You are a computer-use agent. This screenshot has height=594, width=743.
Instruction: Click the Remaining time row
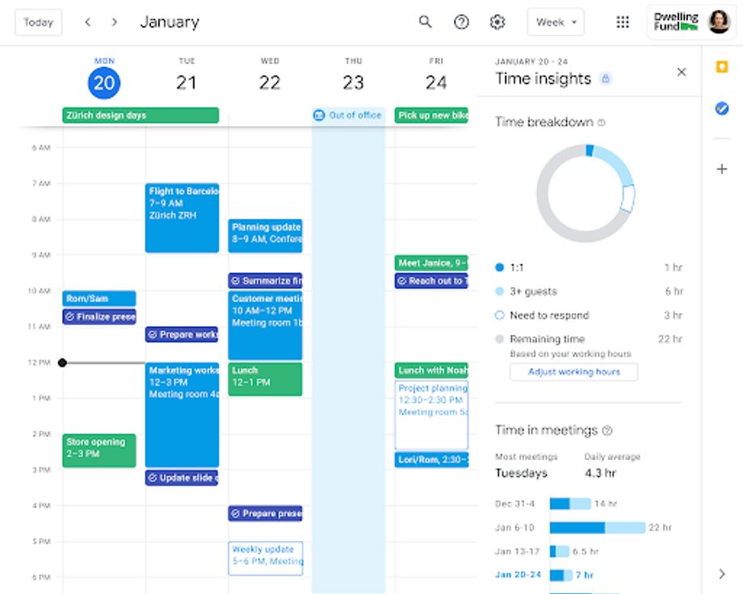click(589, 339)
